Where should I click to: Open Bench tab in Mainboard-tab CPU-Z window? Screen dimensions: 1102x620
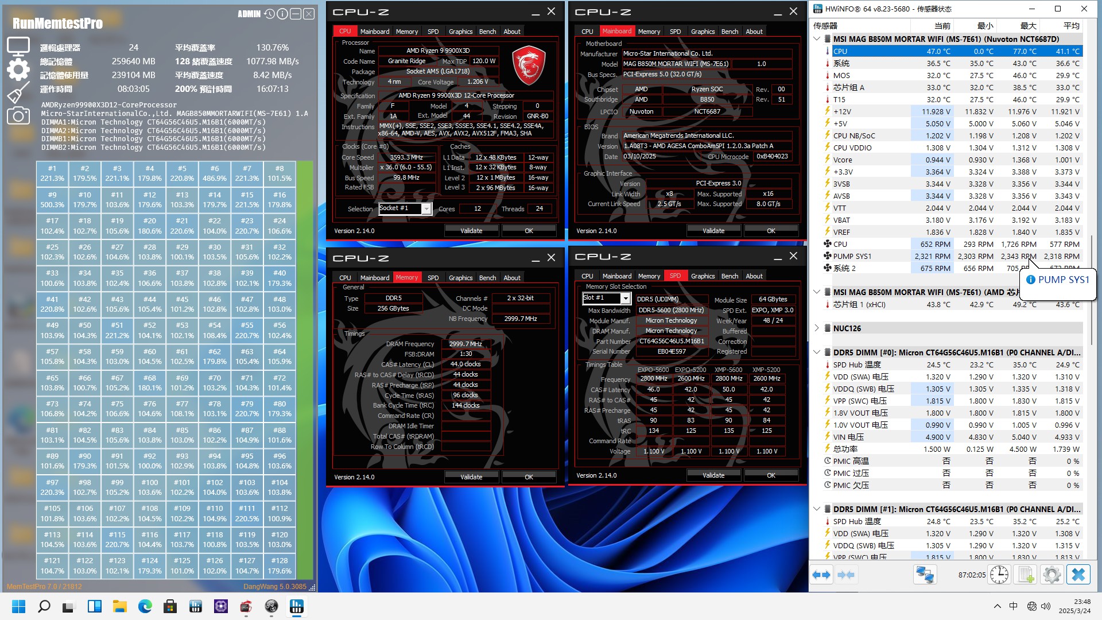(x=730, y=32)
